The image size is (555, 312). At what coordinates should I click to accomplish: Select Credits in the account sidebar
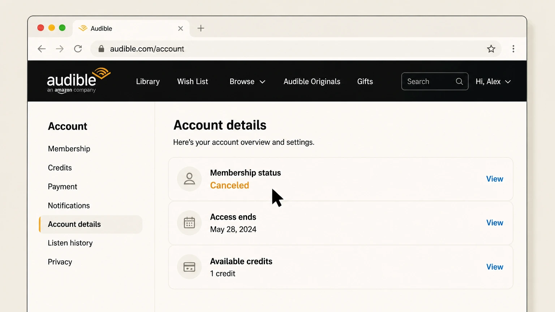click(60, 168)
